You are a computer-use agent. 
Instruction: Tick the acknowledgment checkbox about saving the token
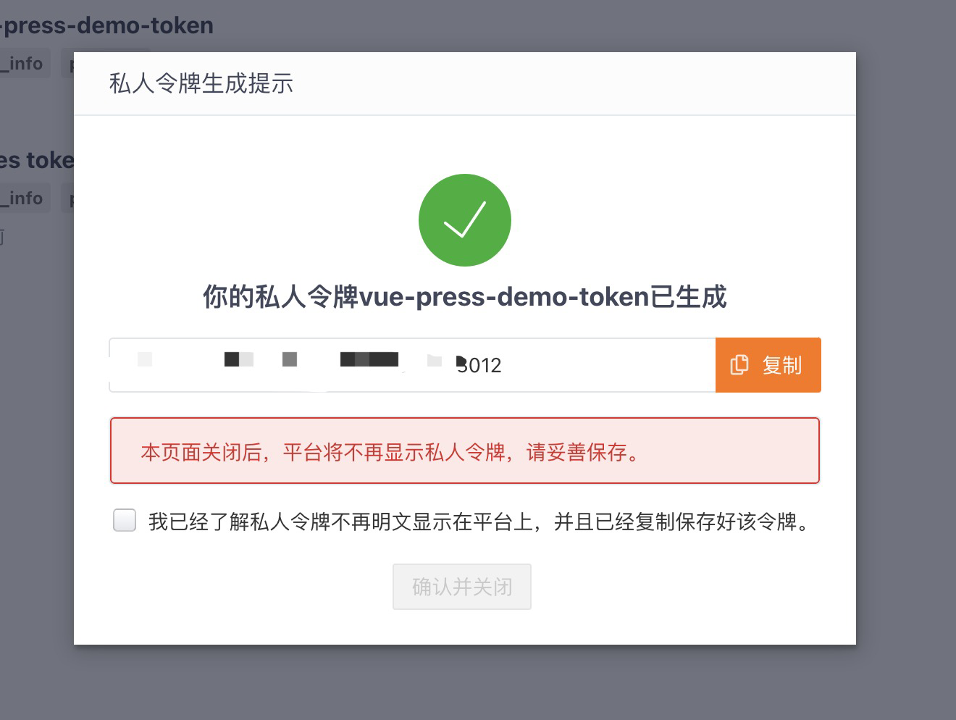click(125, 520)
